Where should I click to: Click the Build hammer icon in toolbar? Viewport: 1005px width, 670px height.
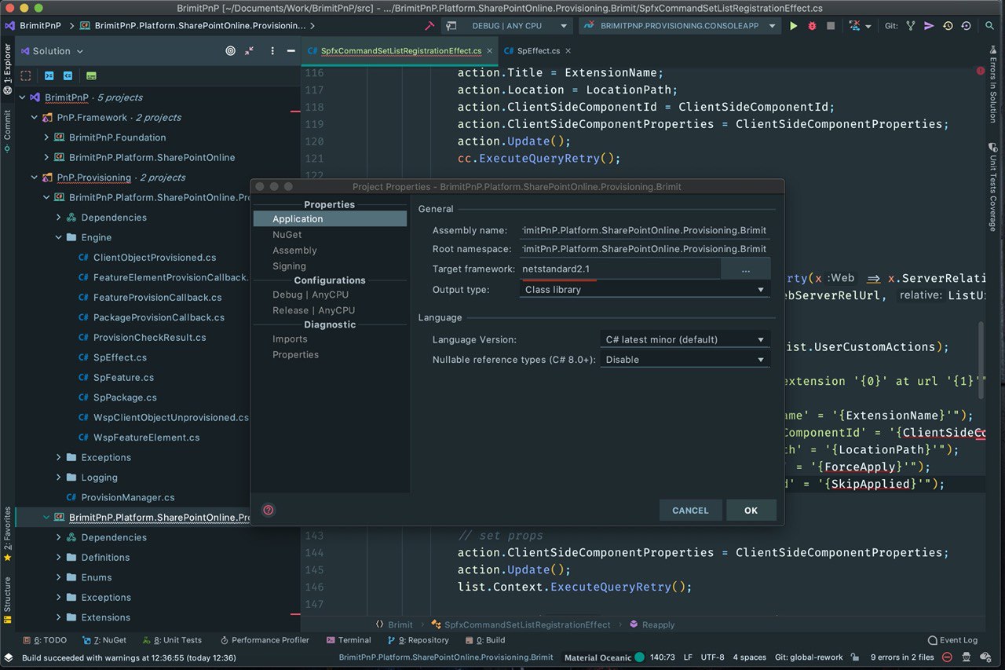point(429,26)
